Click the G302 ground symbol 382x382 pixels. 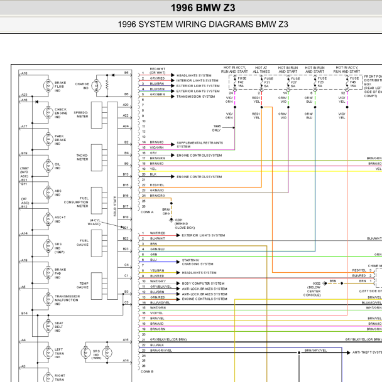pyautogui.click(x=325, y=284)
